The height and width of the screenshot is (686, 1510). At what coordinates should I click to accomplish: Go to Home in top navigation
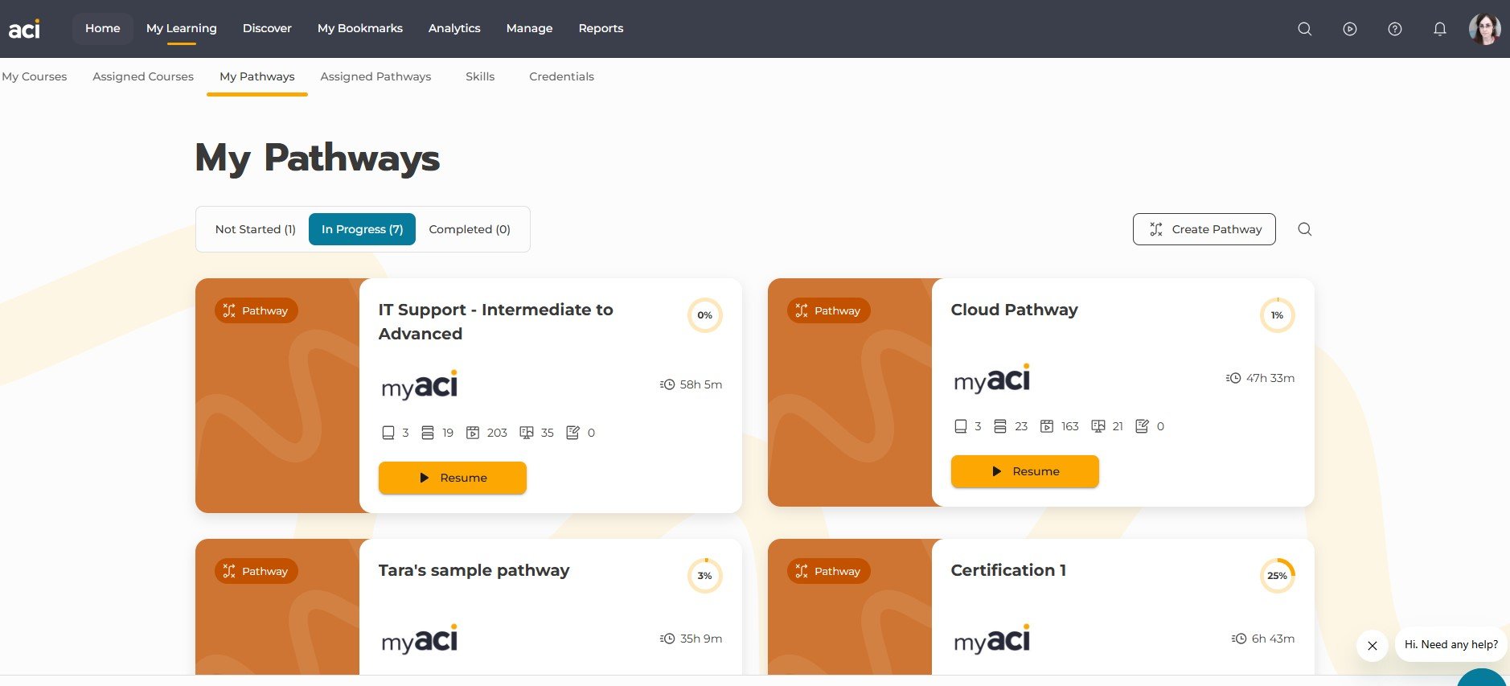103,28
